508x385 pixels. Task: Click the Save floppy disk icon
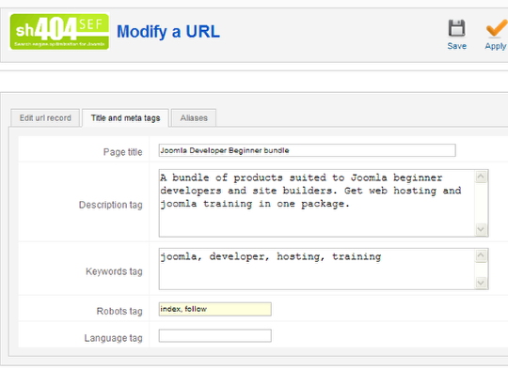(x=457, y=28)
